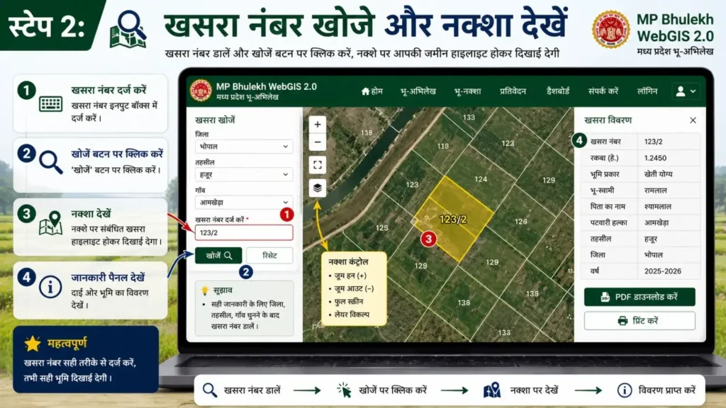Click the MP Bhulekh WebGIS emblem logo in header

(x=201, y=90)
